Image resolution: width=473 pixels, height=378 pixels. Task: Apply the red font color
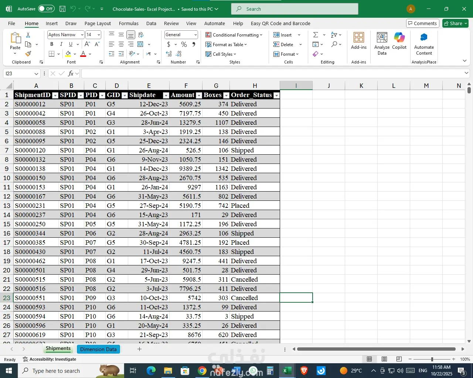pos(83,54)
